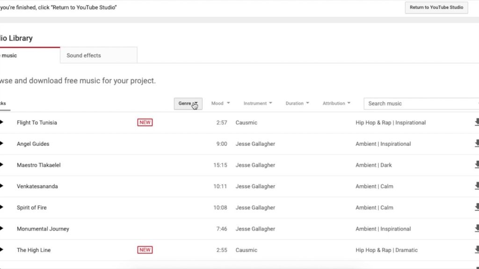
Task: Play Angel Guides by Jesse Gallagher
Action: [x=3, y=144]
